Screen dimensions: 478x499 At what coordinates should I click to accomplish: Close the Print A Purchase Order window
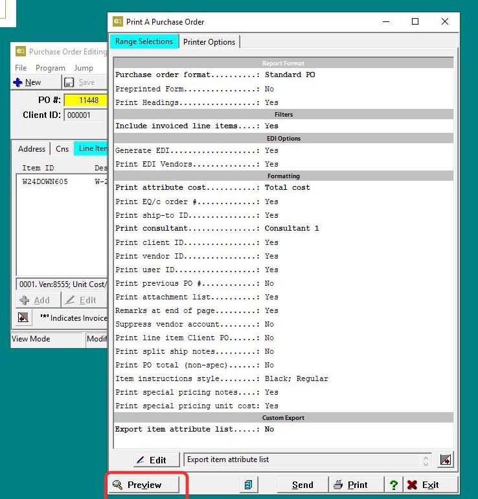click(445, 21)
